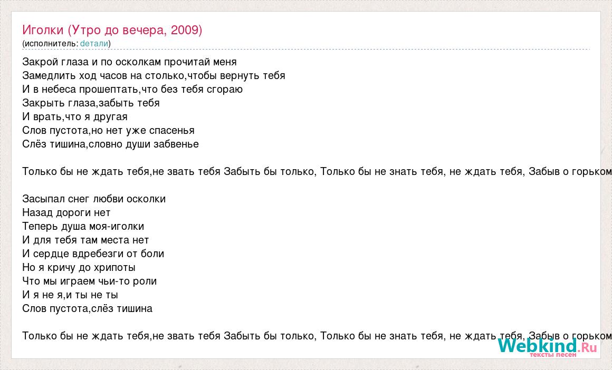
Task: Click the line И сердце вдребезги от боли
Action: [93, 254]
